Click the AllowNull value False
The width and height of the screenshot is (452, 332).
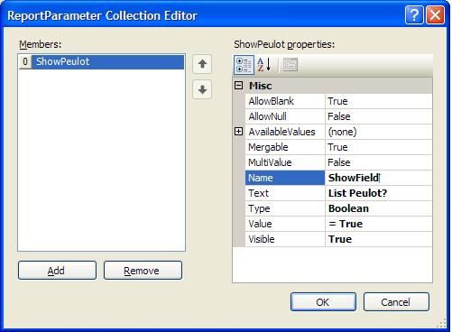379,116
